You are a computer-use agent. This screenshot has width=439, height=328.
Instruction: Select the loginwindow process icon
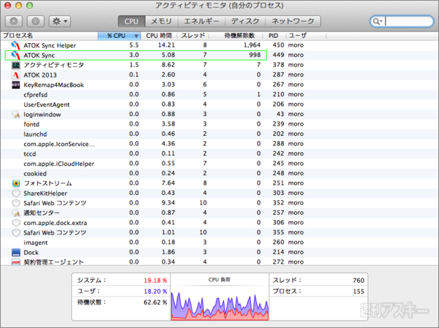[15, 115]
